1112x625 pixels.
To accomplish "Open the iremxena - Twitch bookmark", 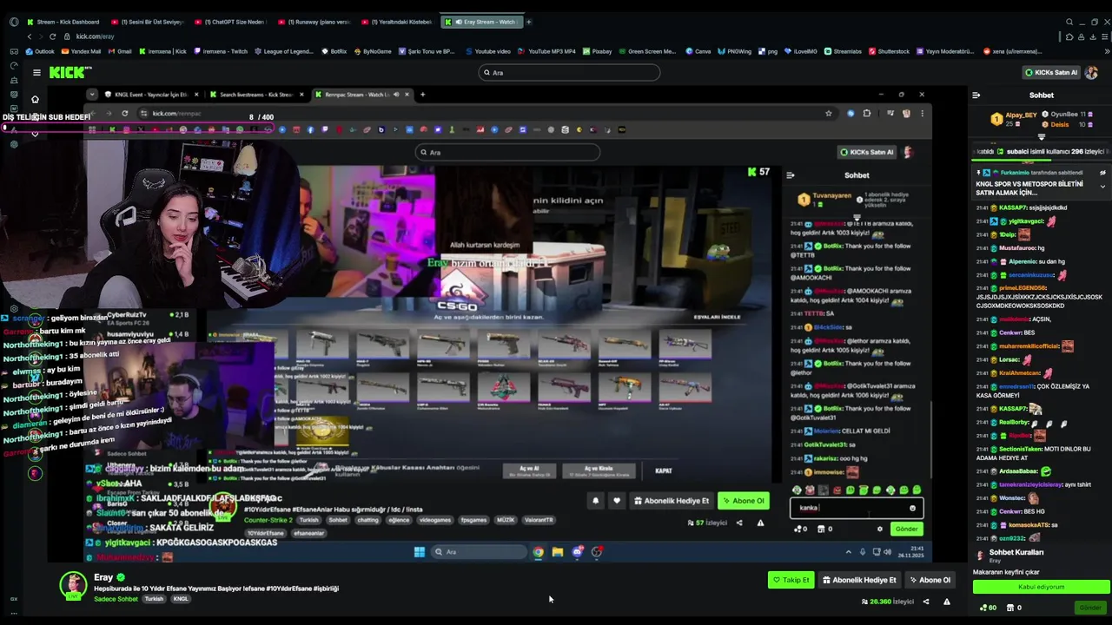I will [221, 51].
